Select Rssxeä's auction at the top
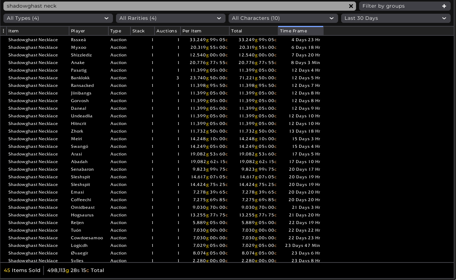 coord(153,40)
